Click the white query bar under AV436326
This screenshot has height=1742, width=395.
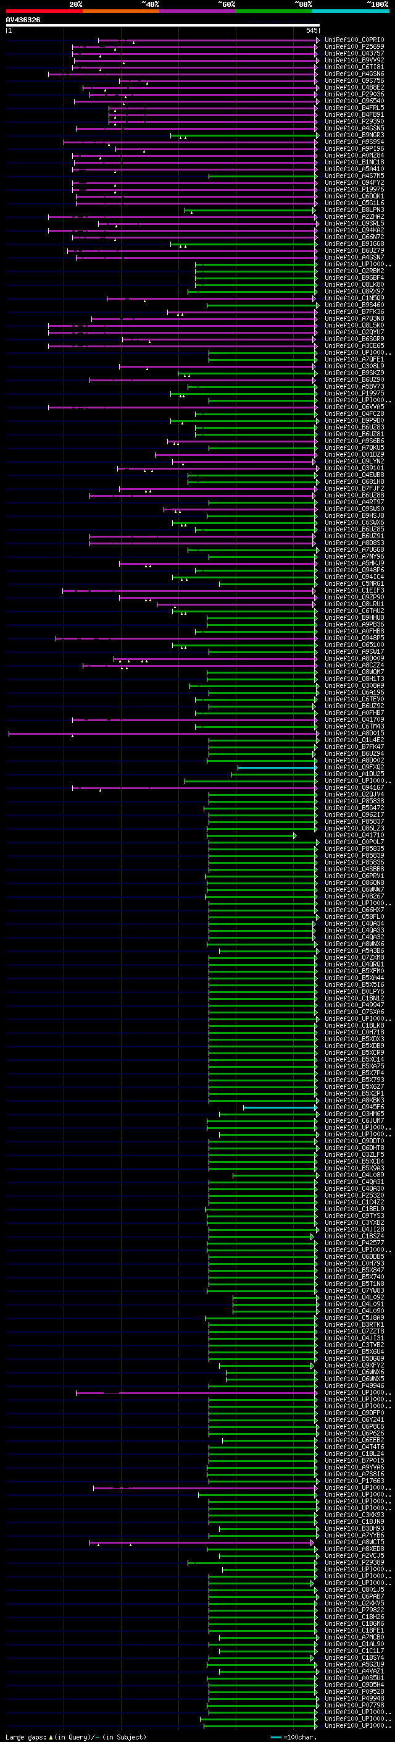click(x=163, y=26)
